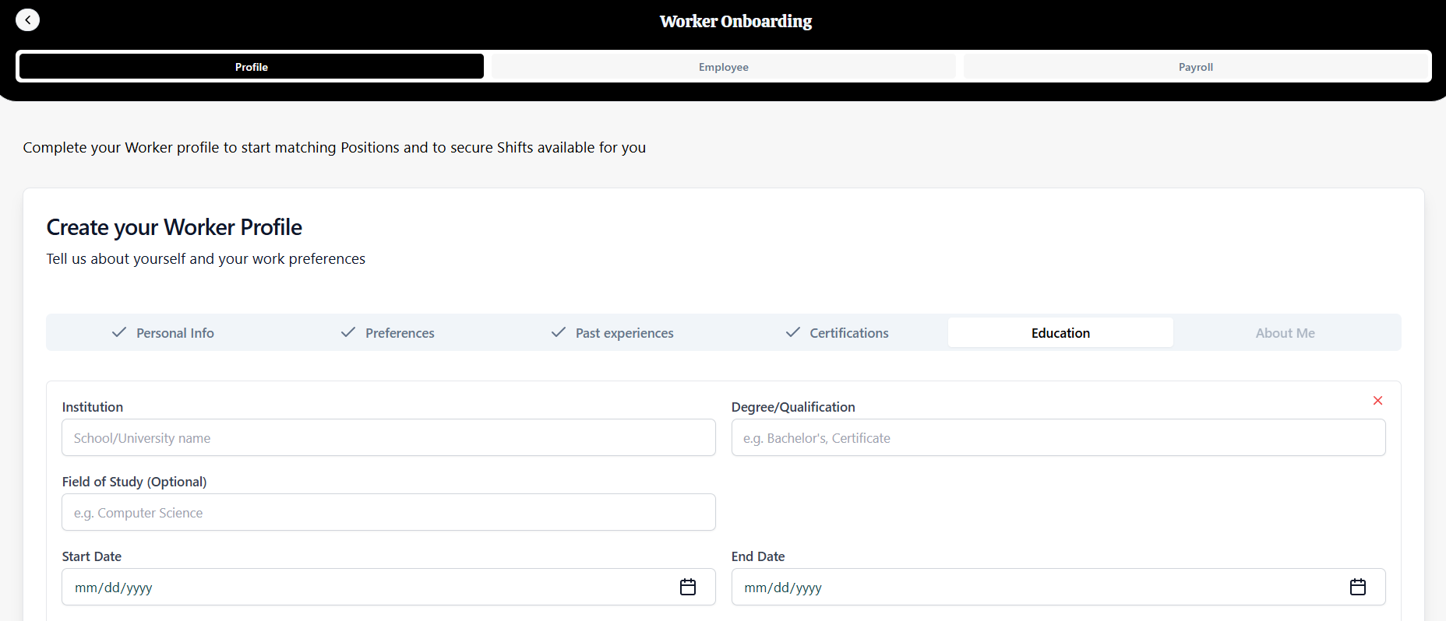Click the back arrow button
This screenshot has height=621, width=1446.
coord(28,20)
